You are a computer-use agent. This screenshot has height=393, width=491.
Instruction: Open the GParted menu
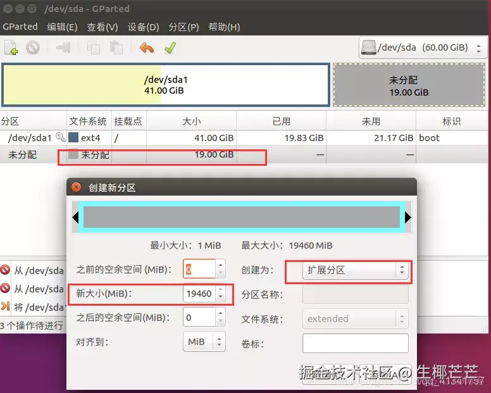point(20,27)
